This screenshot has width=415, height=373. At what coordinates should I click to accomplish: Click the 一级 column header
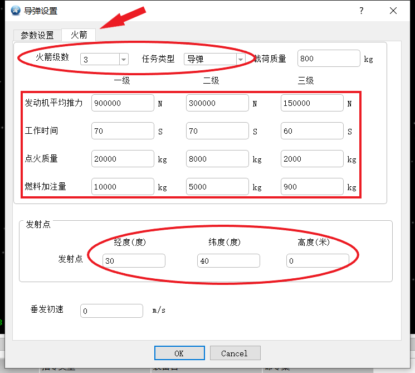(122, 80)
